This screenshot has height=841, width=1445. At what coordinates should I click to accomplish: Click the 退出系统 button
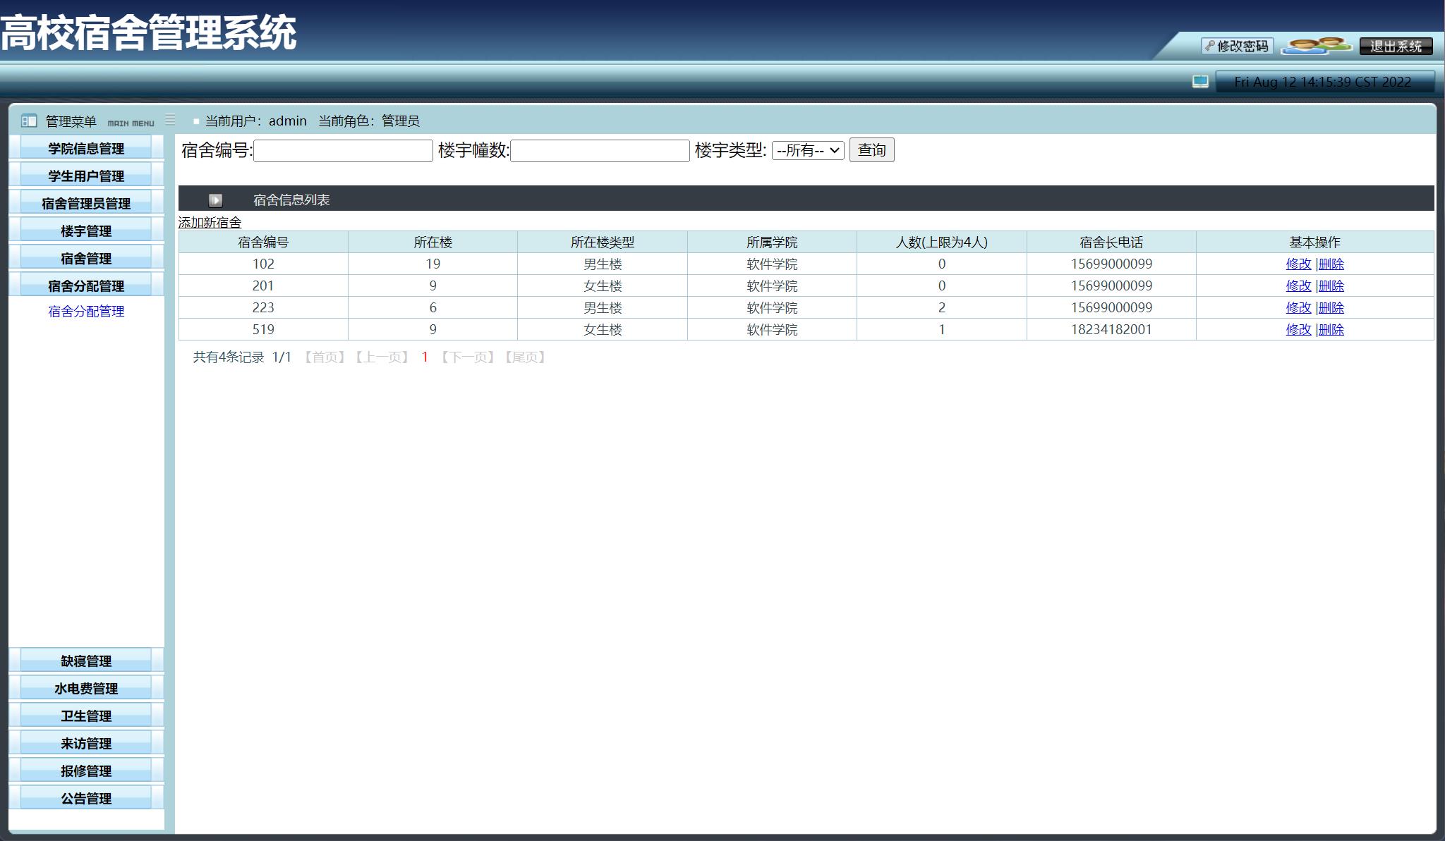[1396, 46]
